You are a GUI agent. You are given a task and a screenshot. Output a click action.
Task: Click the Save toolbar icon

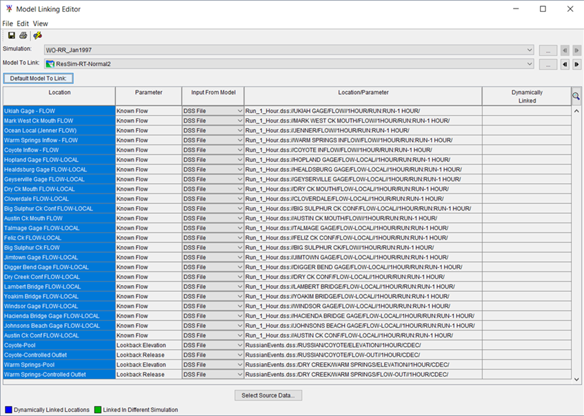10,35
